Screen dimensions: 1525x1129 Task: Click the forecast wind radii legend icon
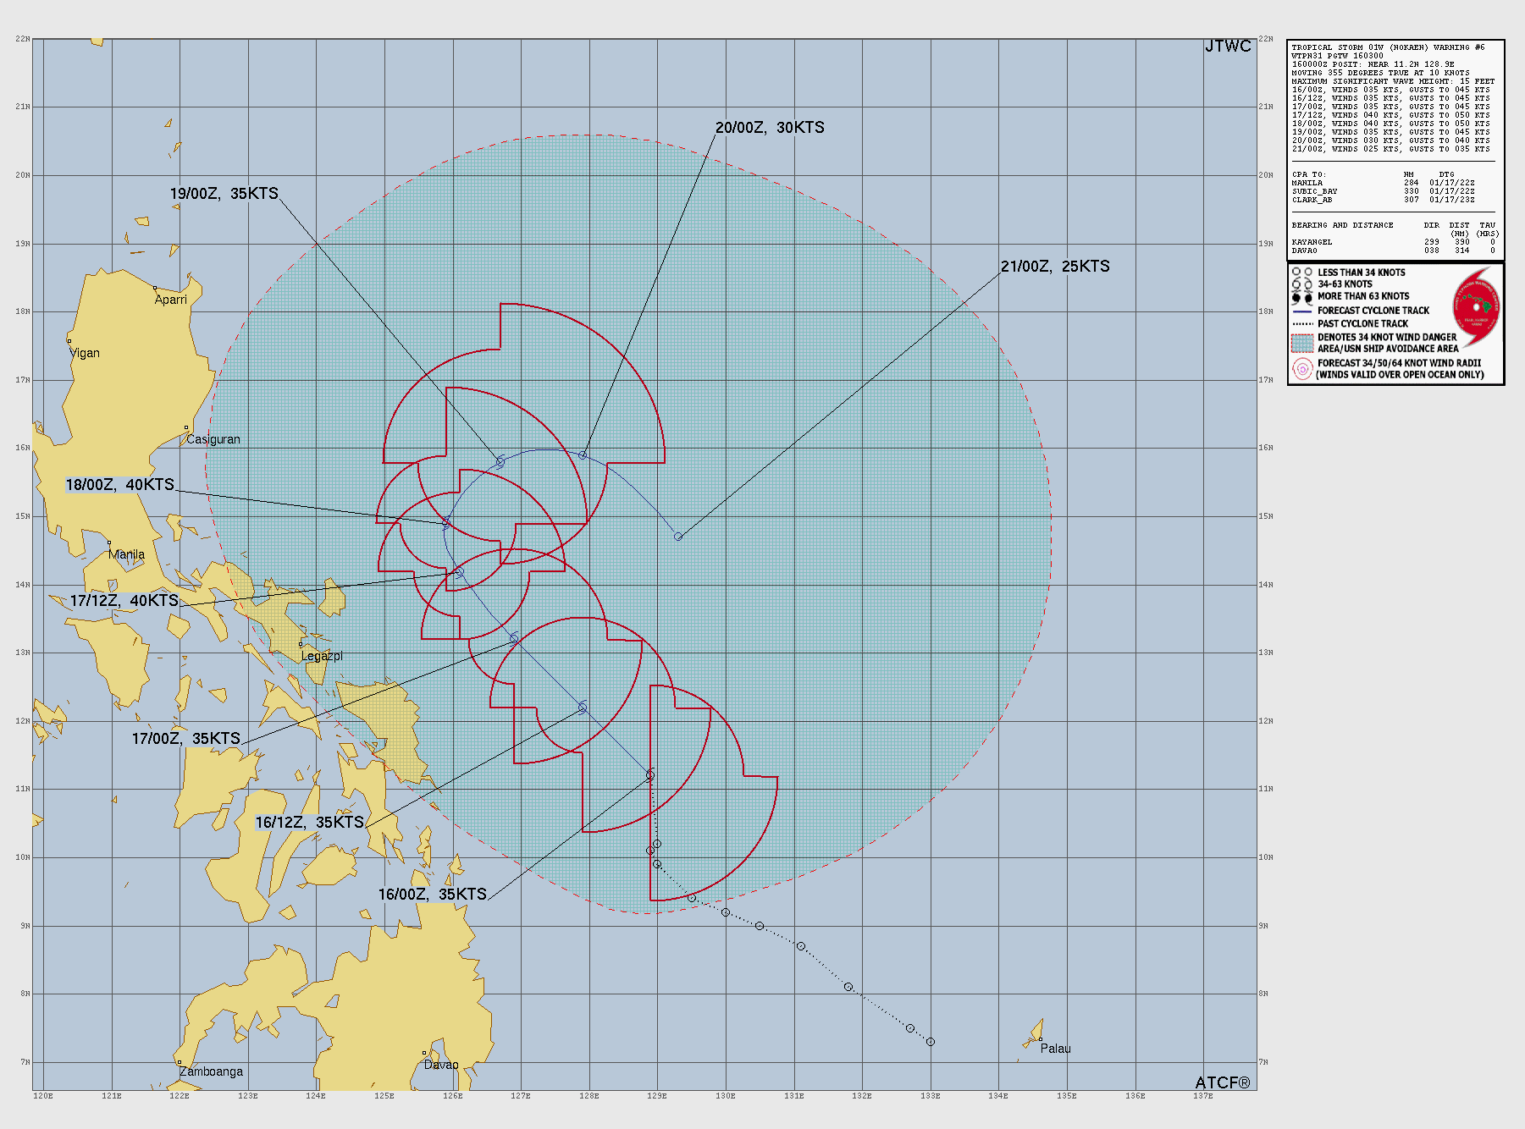[1302, 369]
